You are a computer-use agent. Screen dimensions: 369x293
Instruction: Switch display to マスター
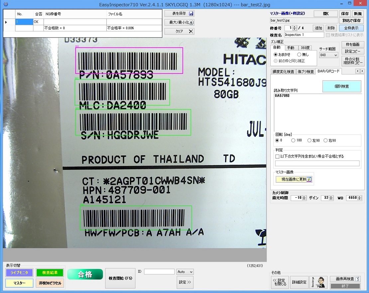coord(19,283)
